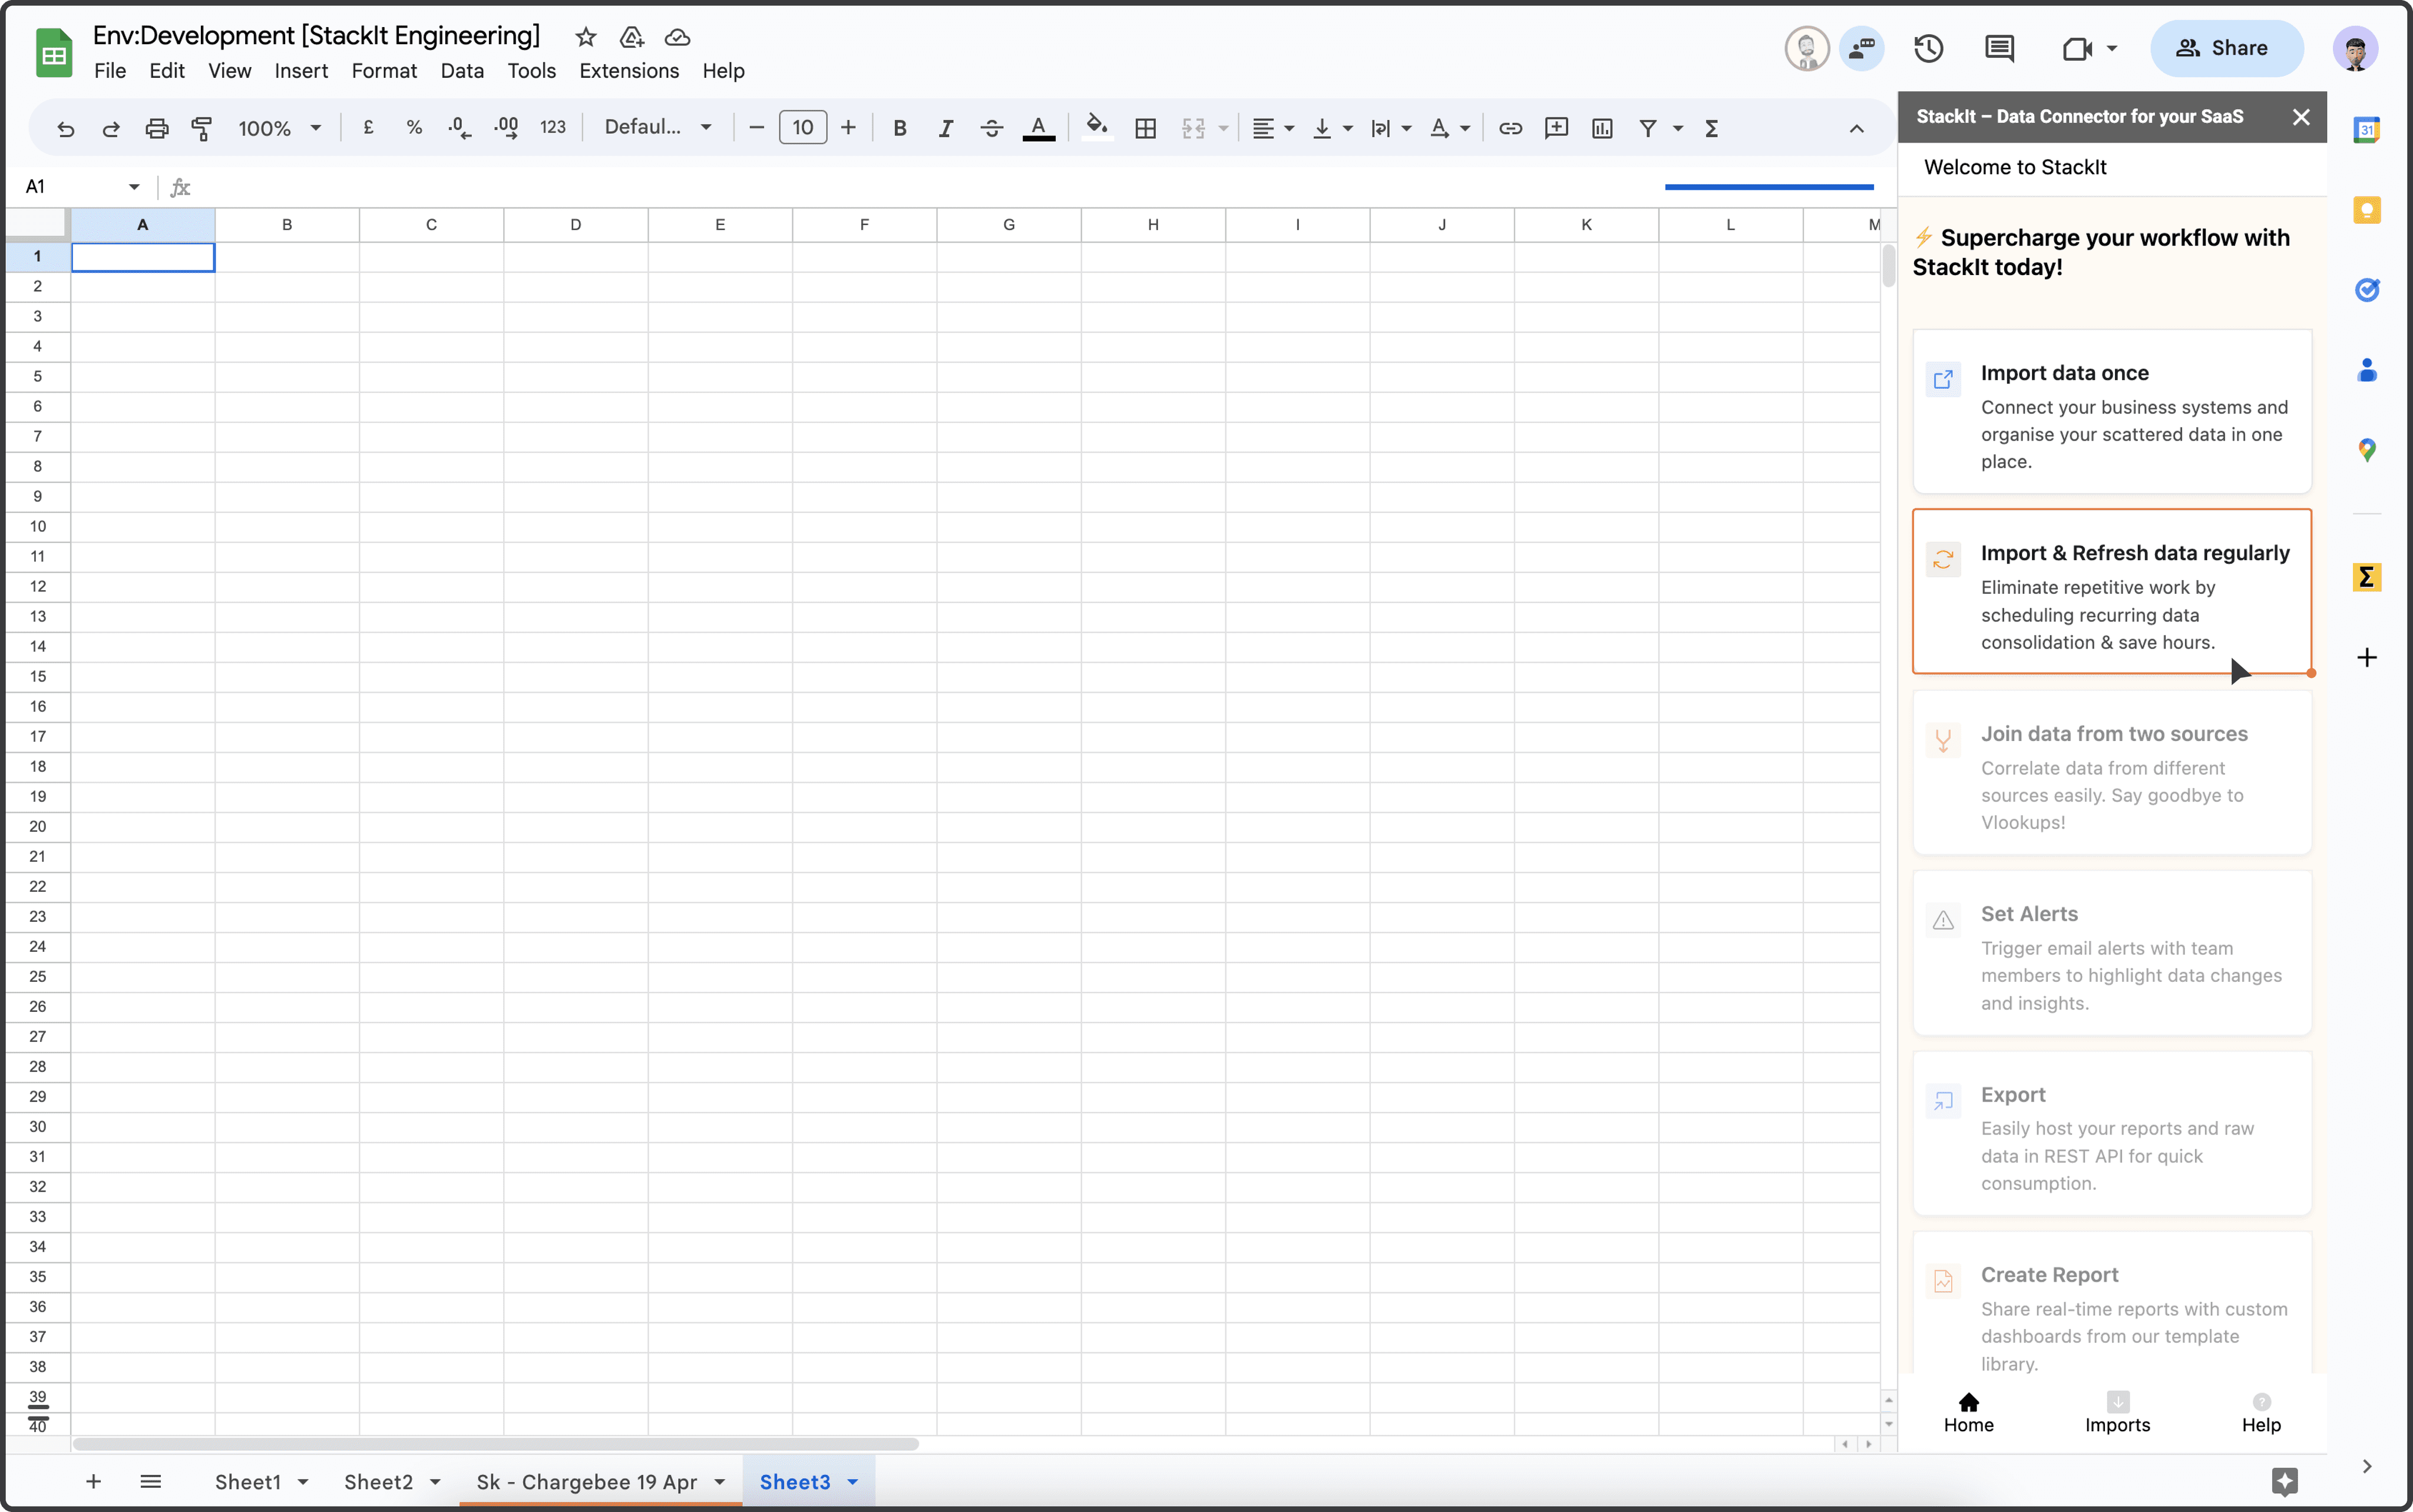Open Google Keep in side panel
This screenshot has width=2413, height=1512.
tap(2366, 210)
